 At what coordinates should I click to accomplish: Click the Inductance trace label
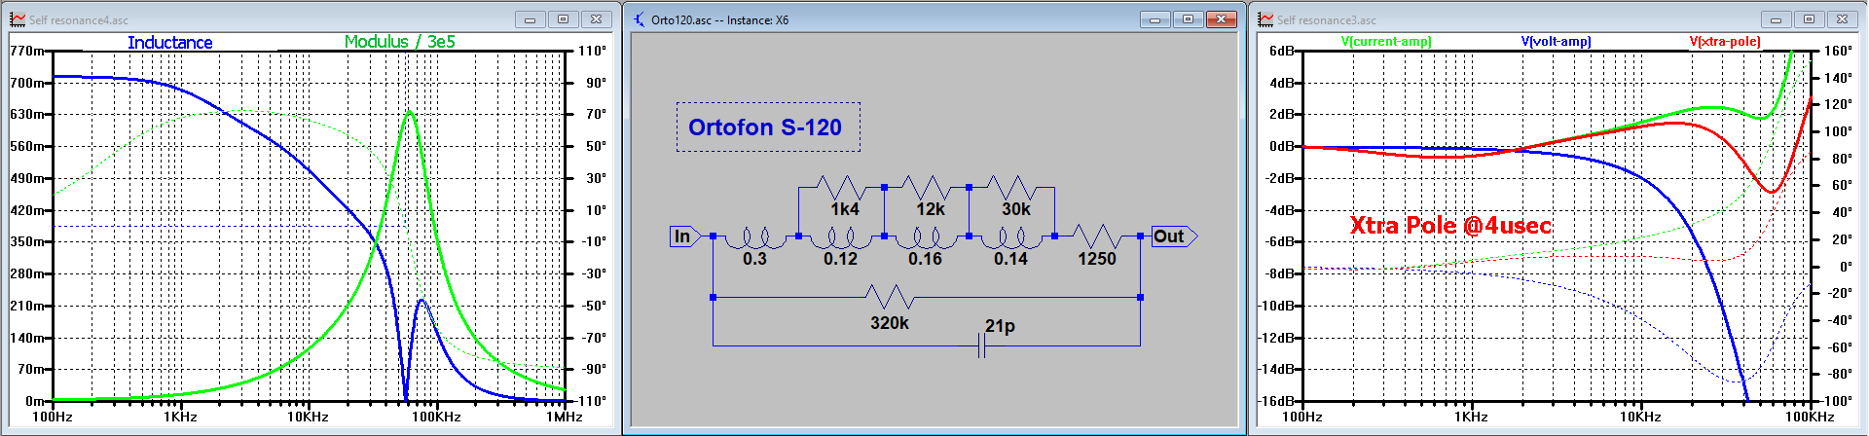[169, 42]
